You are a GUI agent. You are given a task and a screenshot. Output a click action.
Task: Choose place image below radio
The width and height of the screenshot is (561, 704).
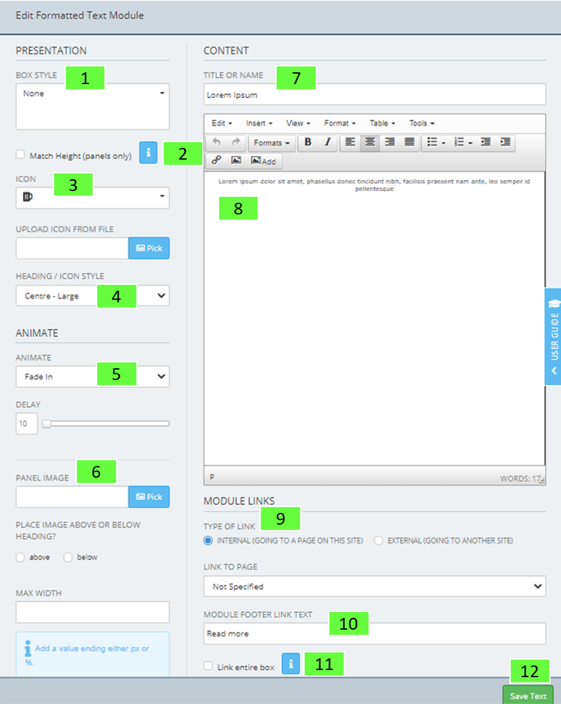[x=68, y=557]
